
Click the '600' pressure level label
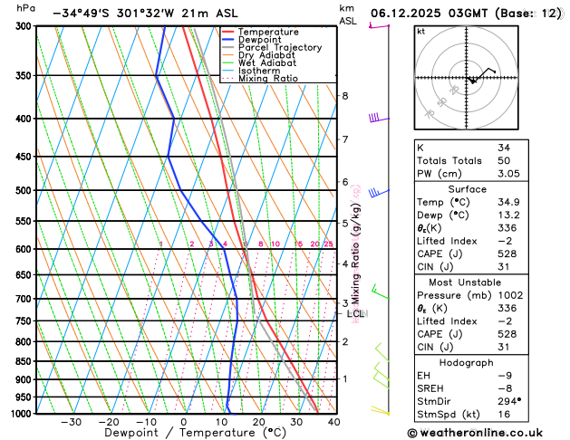tap(25, 249)
